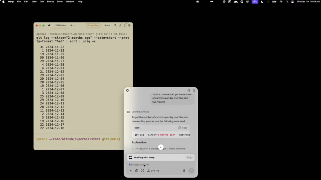Image resolution: width=321 pixels, height=180 pixels.
Task: Select the GitHub/sup terminal tab
Action: click(x=61, y=25)
